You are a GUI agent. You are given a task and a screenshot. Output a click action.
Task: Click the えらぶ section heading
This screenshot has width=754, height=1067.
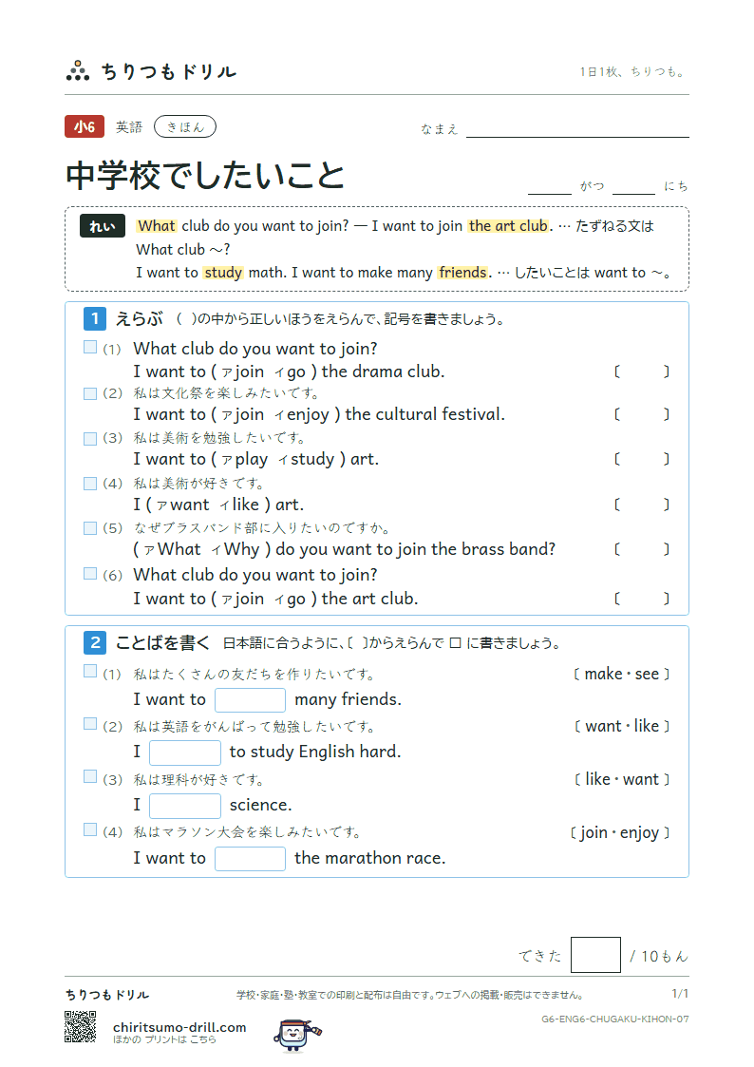[140, 318]
